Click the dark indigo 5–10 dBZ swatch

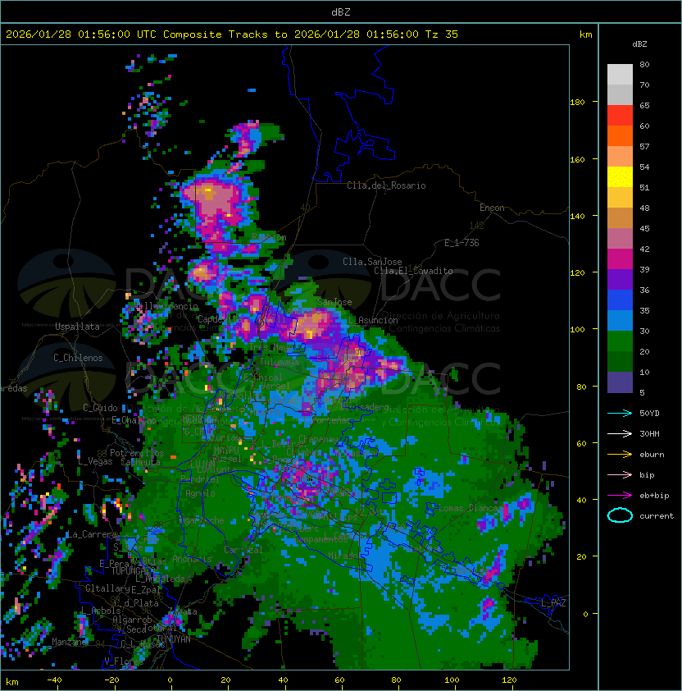[620, 382]
